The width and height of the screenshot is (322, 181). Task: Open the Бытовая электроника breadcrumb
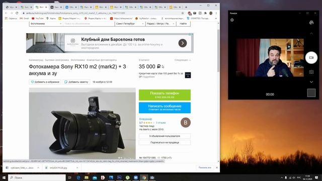tap(57, 60)
